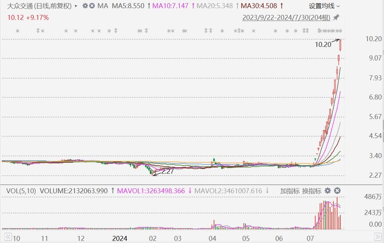This screenshot has height=243, width=384.
Task: Select the MAVOL1 volume average label
Action: tap(150, 191)
